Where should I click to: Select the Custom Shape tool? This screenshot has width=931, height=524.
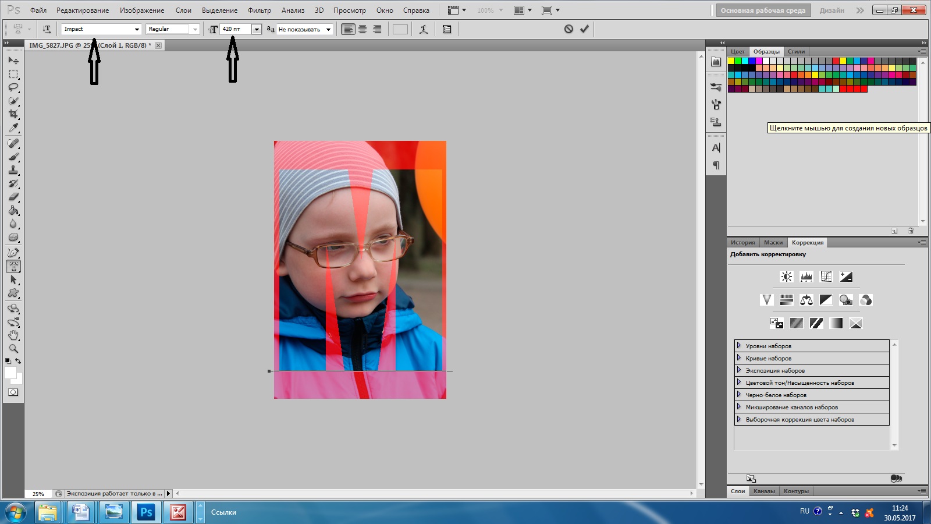click(13, 293)
